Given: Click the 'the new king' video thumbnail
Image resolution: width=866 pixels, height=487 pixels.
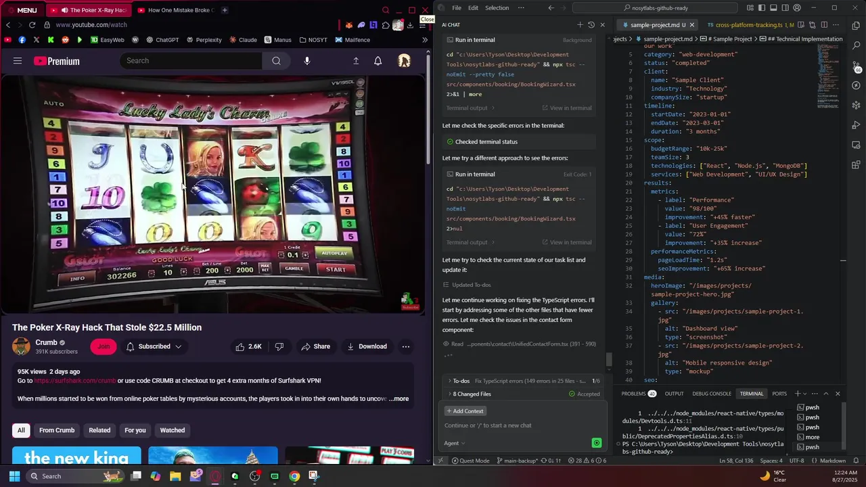Looking at the screenshot, I should click(x=76, y=455).
